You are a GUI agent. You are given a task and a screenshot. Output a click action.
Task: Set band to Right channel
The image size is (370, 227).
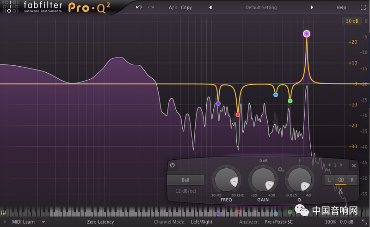(352, 180)
